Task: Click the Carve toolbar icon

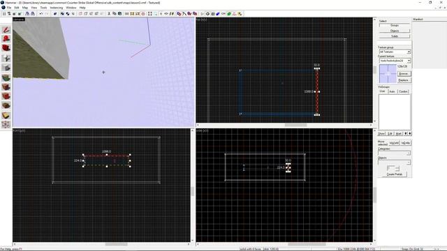Action: click(55, 14)
